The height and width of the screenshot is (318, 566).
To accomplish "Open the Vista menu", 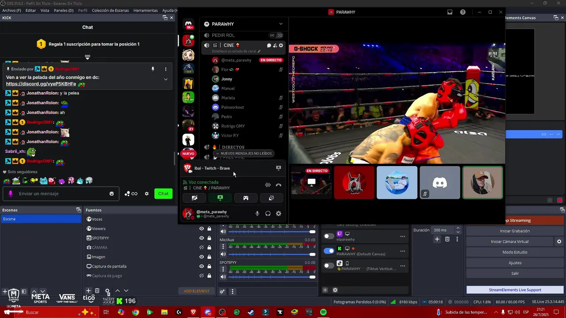I will point(45,10).
